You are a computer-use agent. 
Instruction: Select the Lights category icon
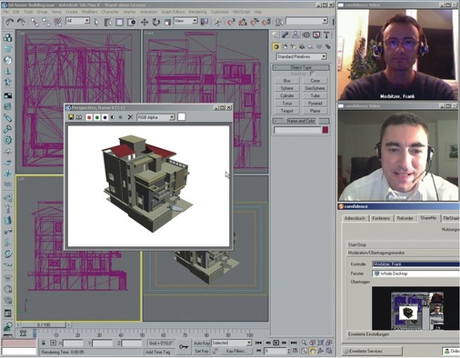(x=294, y=46)
